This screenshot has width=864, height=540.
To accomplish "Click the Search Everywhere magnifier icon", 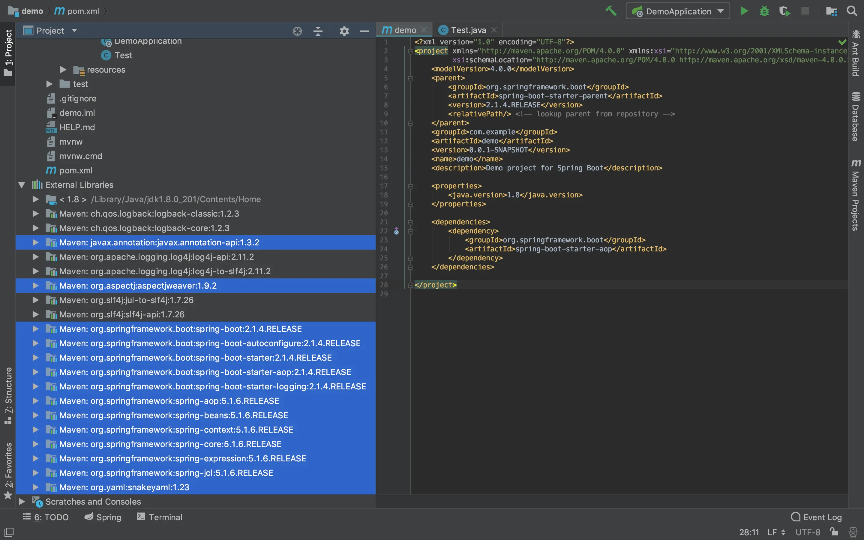I will coord(852,11).
